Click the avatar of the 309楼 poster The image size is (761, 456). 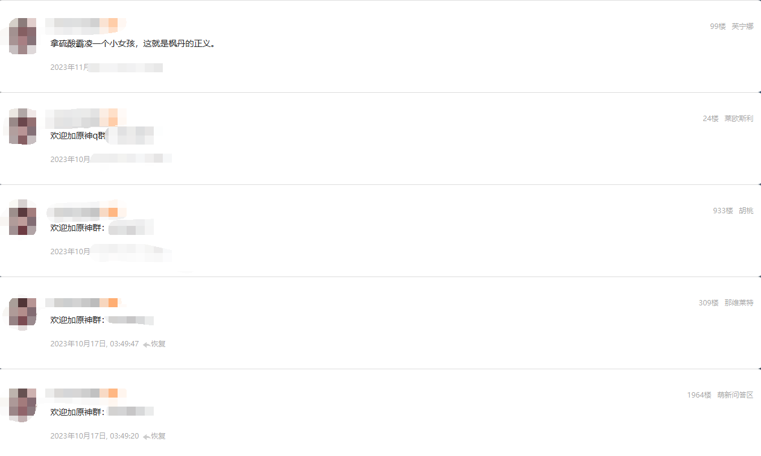tap(22, 312)
